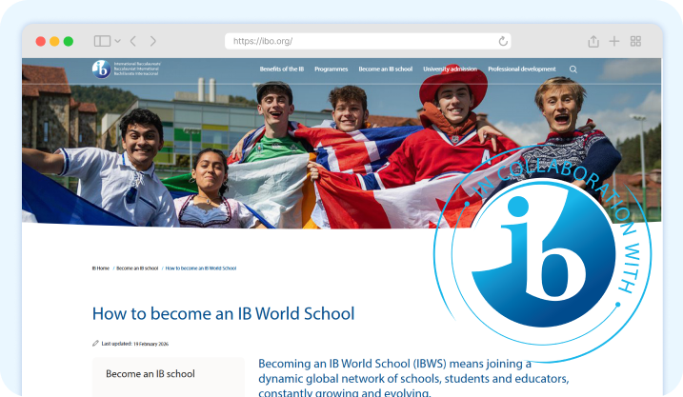The width and height of the screenshot is (683, 397).
Task: Go forward with the browser forward arrow
Action: (x=153, y=41)
